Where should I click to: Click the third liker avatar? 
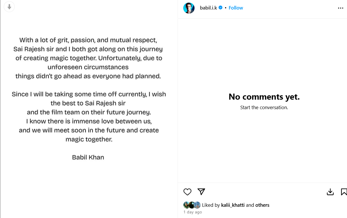(x=197, y=205)
